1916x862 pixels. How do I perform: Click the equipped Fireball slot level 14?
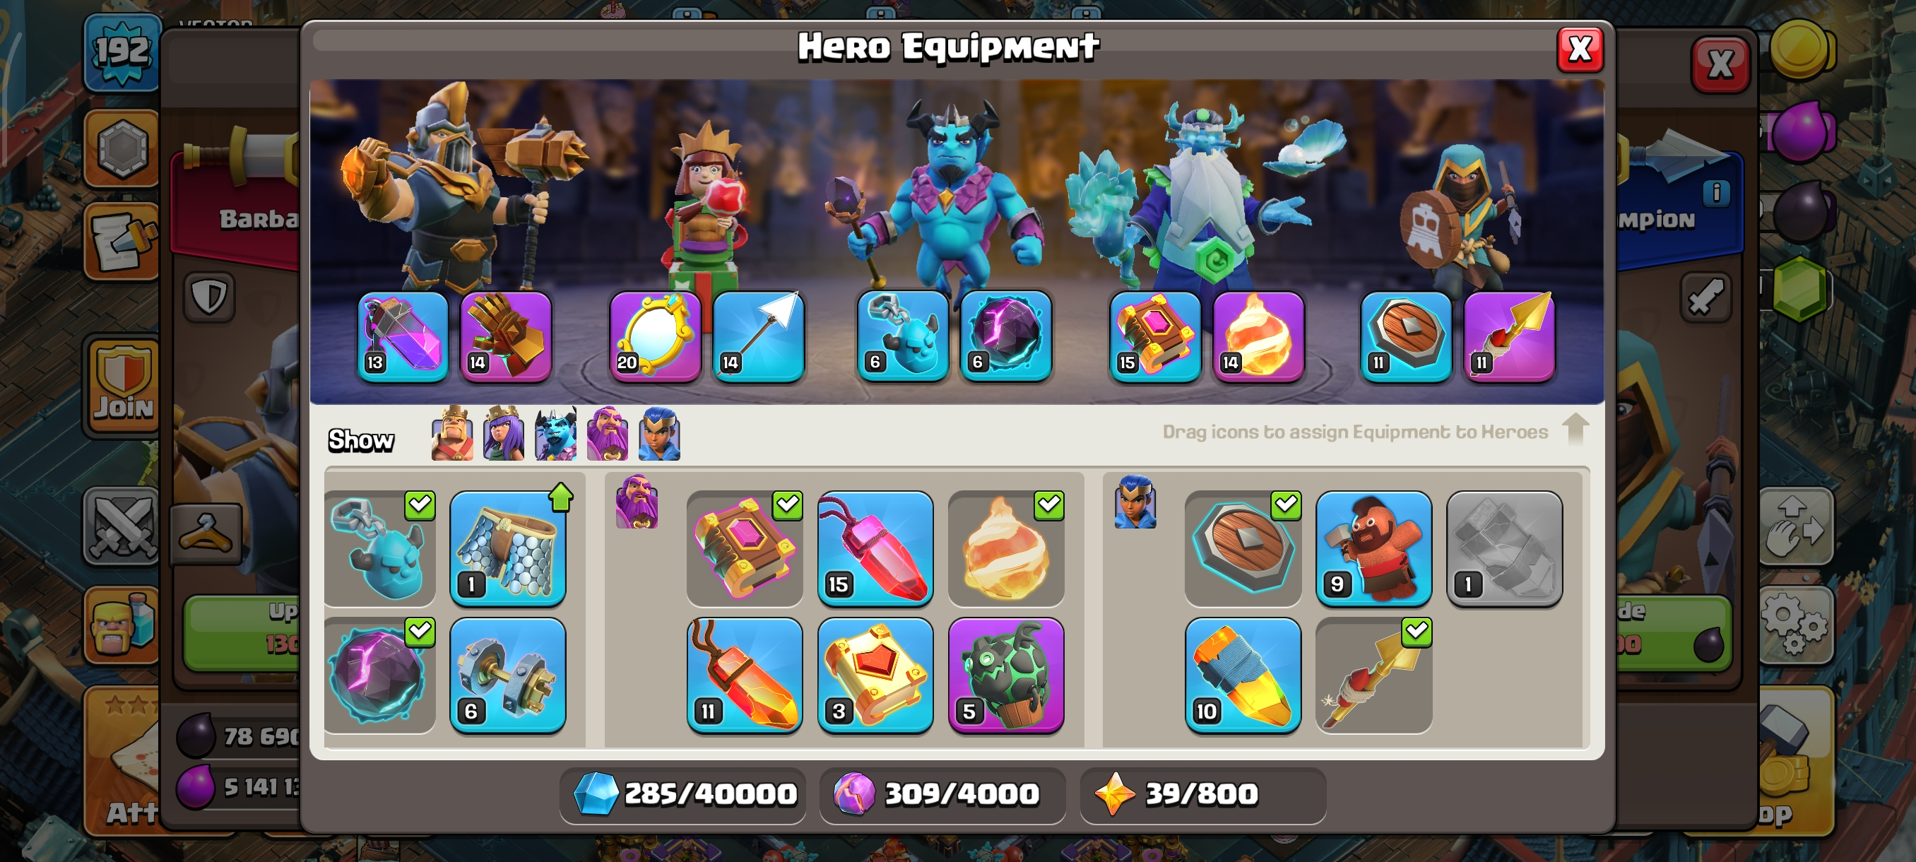pyautogui.click(x=1258, y=336)
